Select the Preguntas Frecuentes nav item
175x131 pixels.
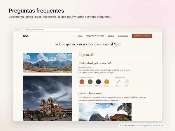click(x=95, y=36)
